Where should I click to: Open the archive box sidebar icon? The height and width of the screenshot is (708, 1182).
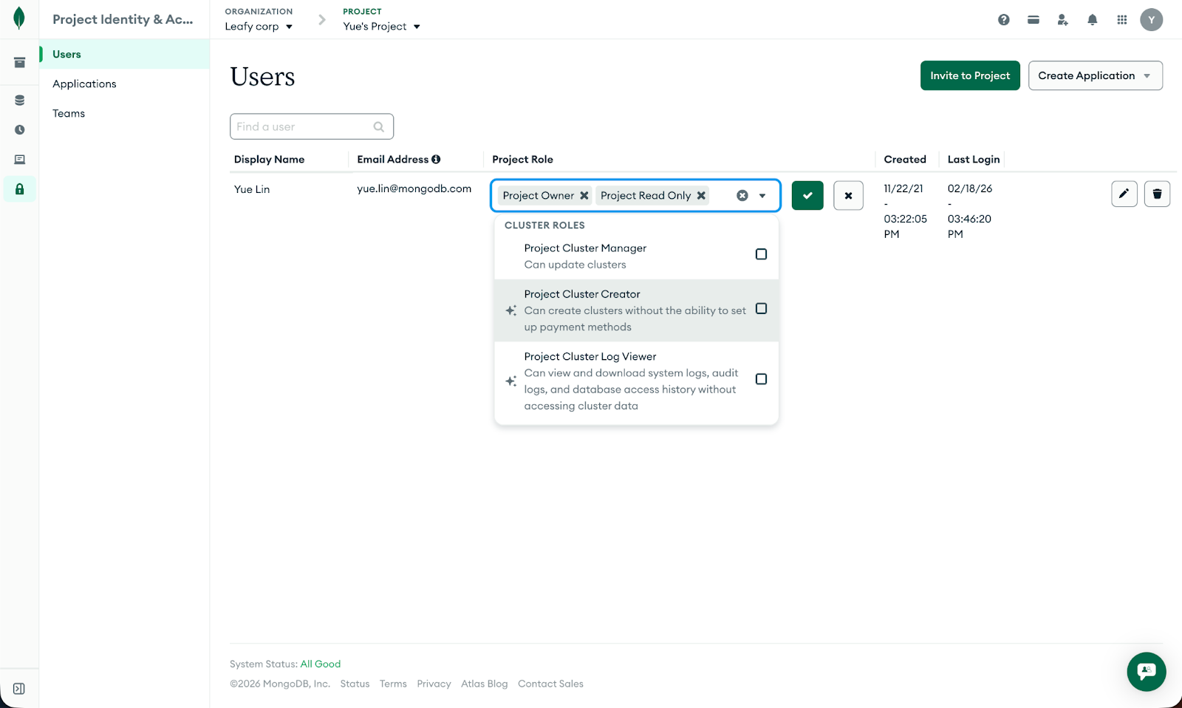[19, 63]
